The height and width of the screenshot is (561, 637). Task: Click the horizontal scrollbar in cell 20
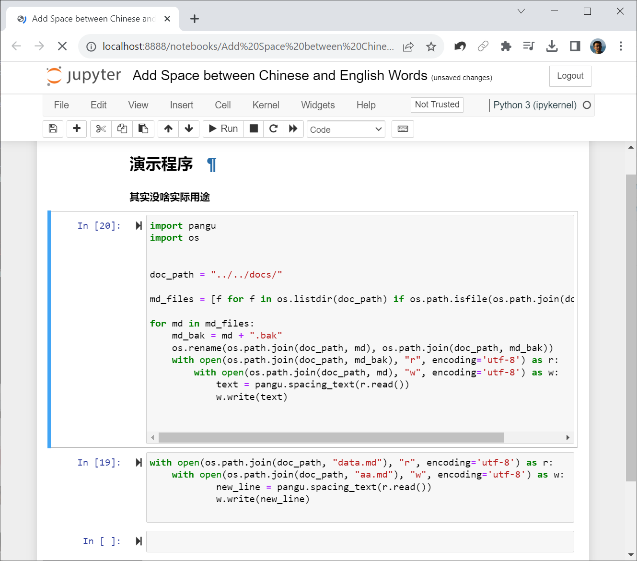click(331, 437)
